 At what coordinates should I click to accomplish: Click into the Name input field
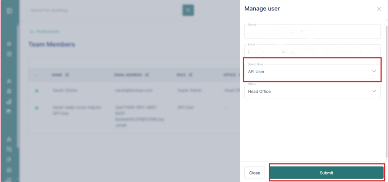[312, 32]
